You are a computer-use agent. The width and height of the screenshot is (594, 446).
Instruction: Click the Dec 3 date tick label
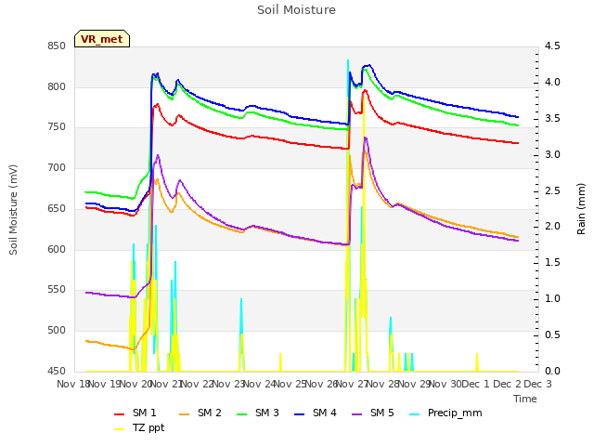pos(538,384)
